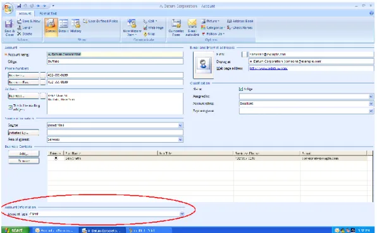377x233 pixels.
Task: Open the quick access toolbar customize arrow
Action: [53, 6]
